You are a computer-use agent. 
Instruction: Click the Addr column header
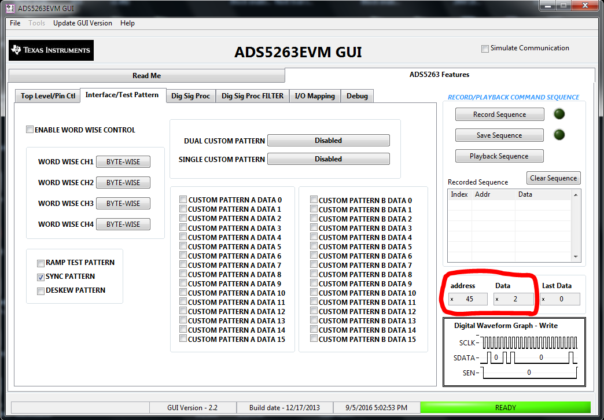click(493, 194)
